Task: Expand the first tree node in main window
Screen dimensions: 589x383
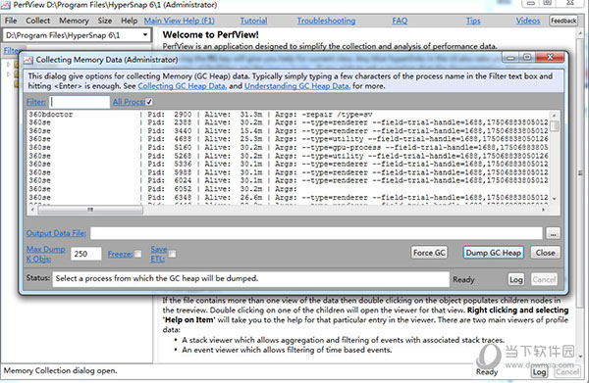Action: [x=8, y=65]
